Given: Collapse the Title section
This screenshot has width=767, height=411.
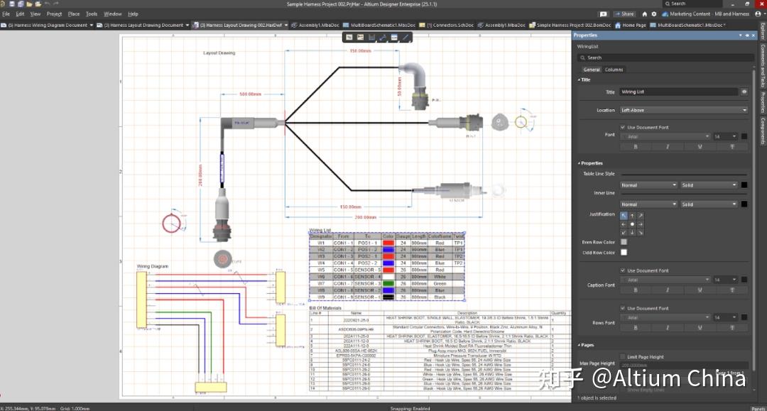Looking at the screenshot, I should click(580, 80).
